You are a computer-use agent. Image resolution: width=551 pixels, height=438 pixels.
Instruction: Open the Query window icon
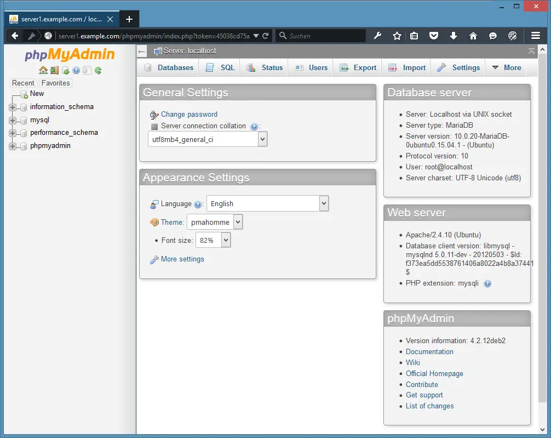point(65,70)
